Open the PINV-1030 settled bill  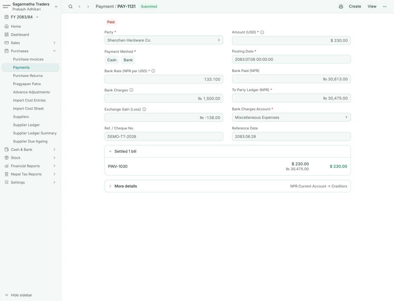point(228,166)
